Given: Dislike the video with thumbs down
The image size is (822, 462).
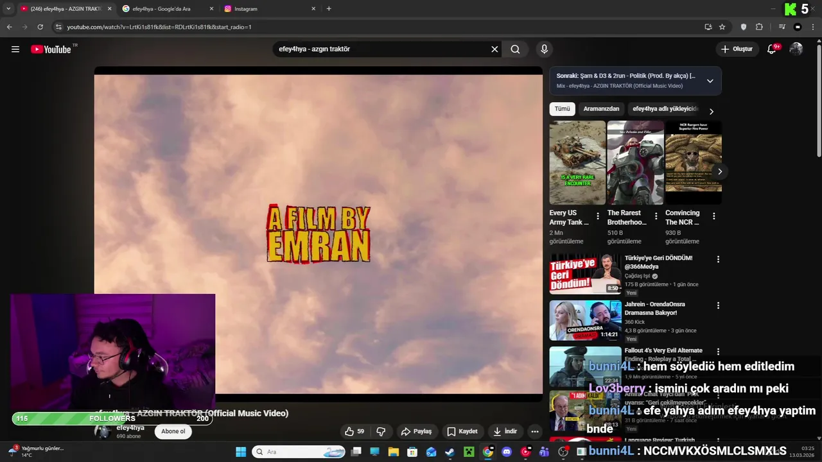Looking at the screenshot, I should click(x=381, y=431).
